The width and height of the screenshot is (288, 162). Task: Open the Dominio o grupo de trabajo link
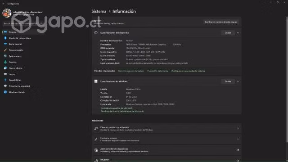pyautogui.click(x=131, y=71)
